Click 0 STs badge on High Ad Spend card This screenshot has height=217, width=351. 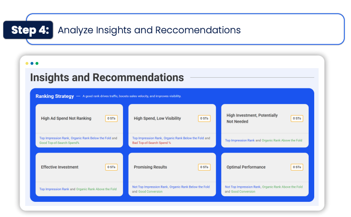[111, 118]
